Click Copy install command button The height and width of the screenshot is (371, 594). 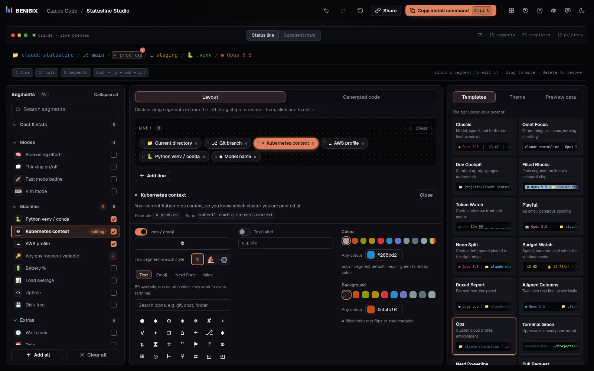[x=451, y=10]
